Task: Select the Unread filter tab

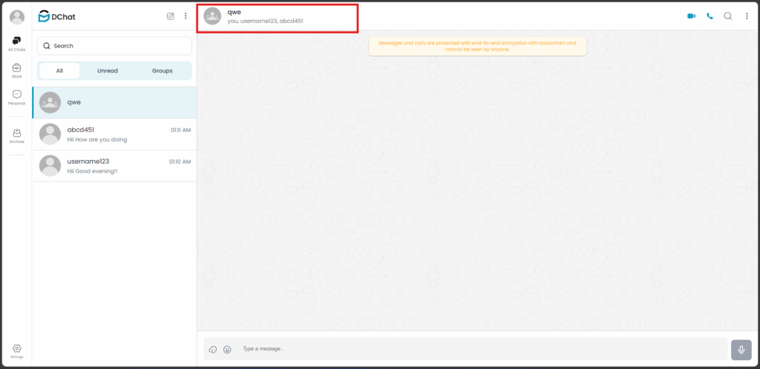Action: click(x=108, y=71)
